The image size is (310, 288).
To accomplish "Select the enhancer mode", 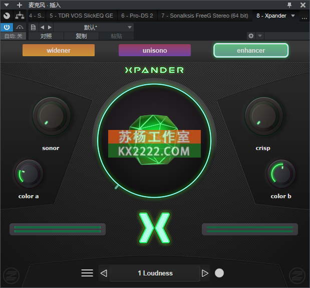I will [251, 50].
